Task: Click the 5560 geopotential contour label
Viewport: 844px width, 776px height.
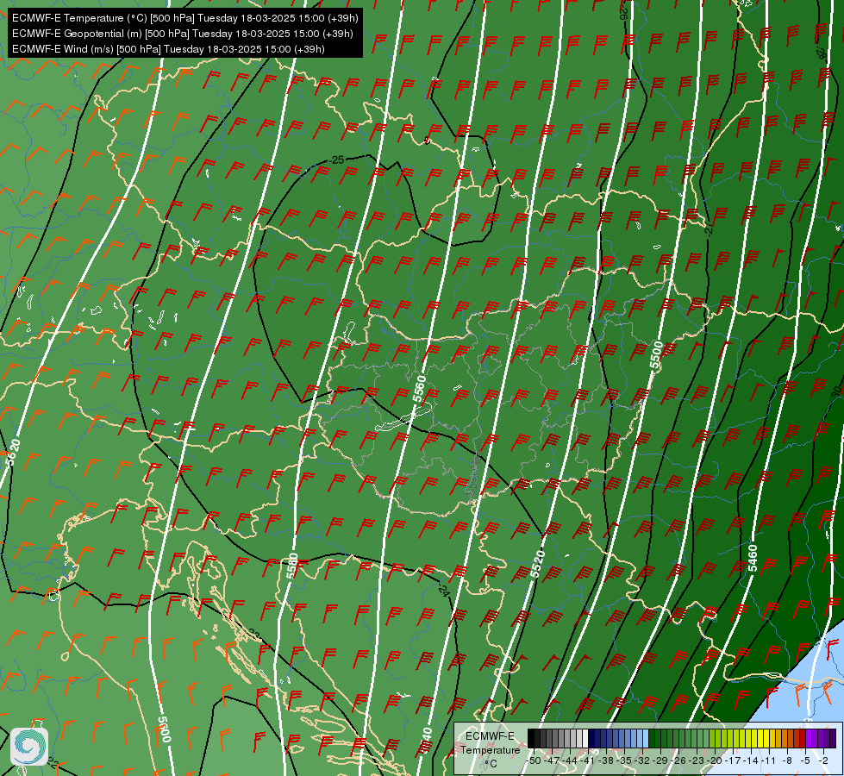Action: (419, 389)
